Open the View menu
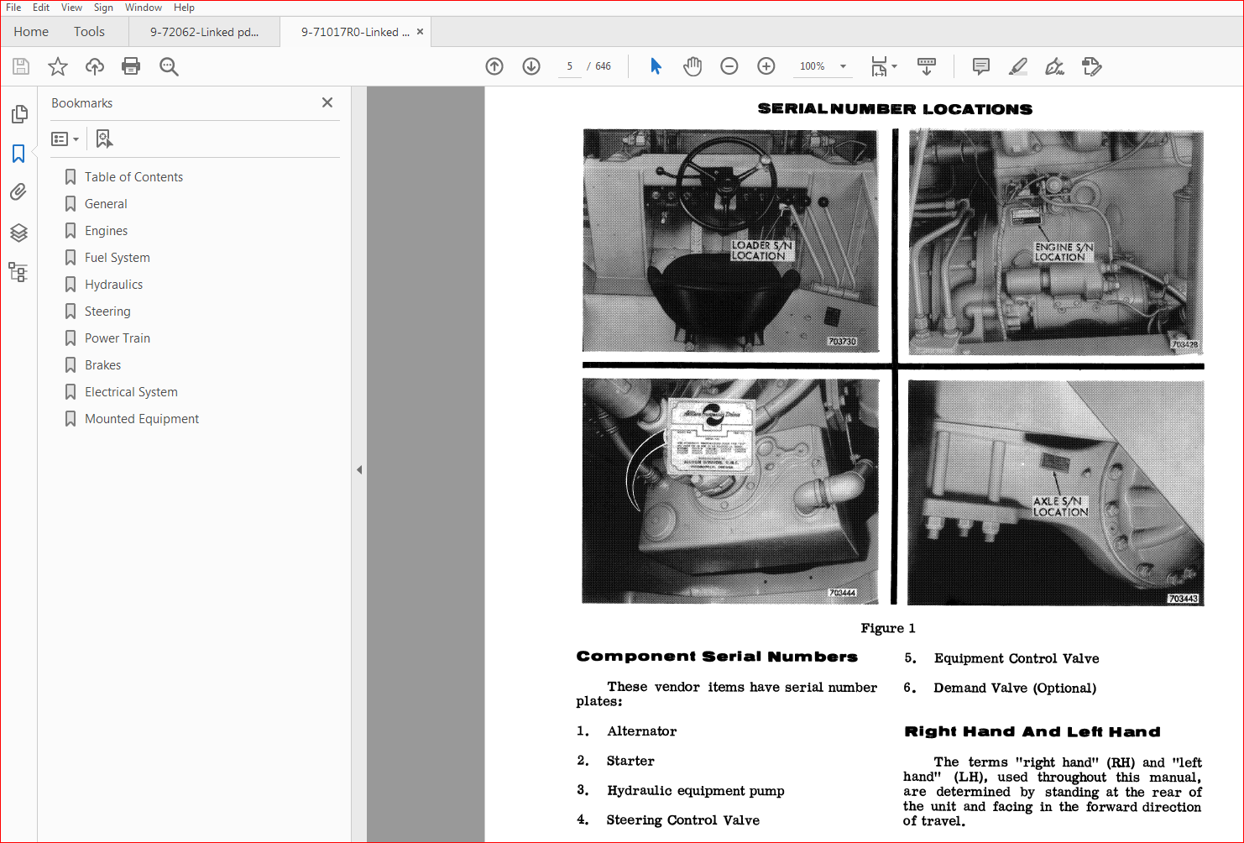This screenshot has width=1244, height=843. click(71, 8)
